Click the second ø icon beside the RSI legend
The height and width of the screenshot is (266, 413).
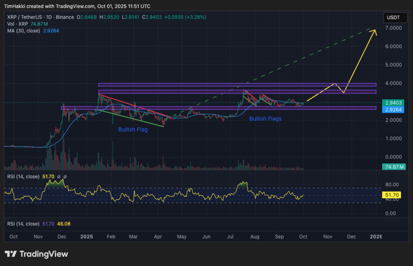[x=65, y=177]
